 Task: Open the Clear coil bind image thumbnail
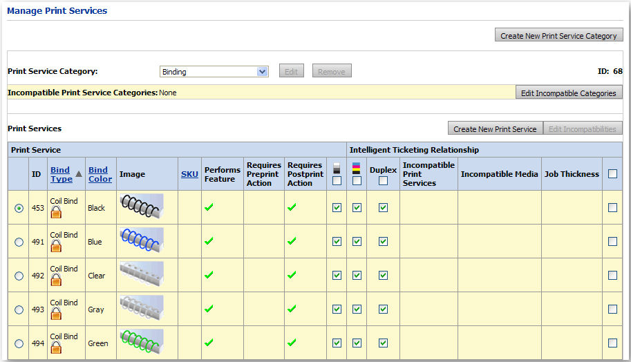pos(141,274)
